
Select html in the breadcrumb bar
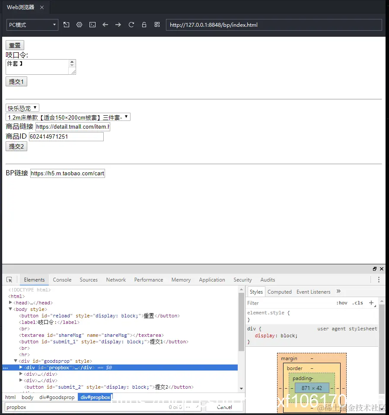10,397
